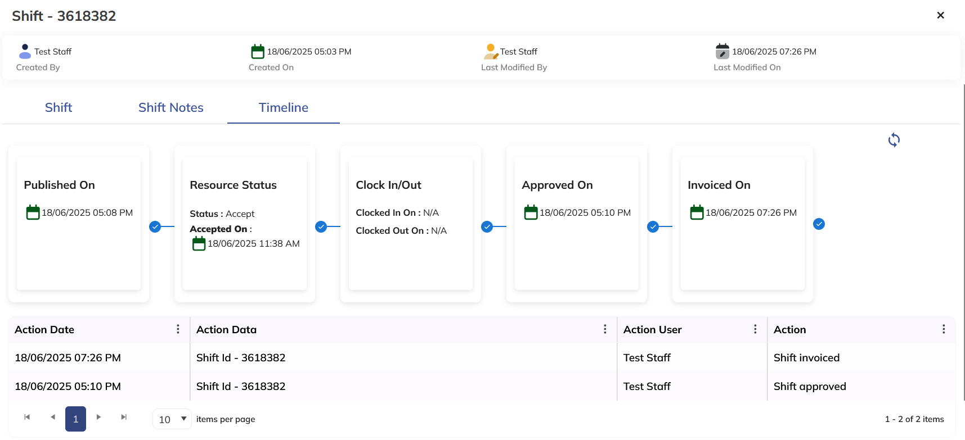Open Action Date column menu
The width and height of the screenshot is (965, 440).
pos(178,329)
